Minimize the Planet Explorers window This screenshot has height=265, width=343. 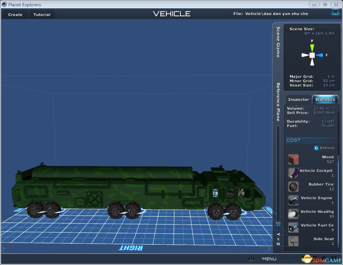click(314, 4)
